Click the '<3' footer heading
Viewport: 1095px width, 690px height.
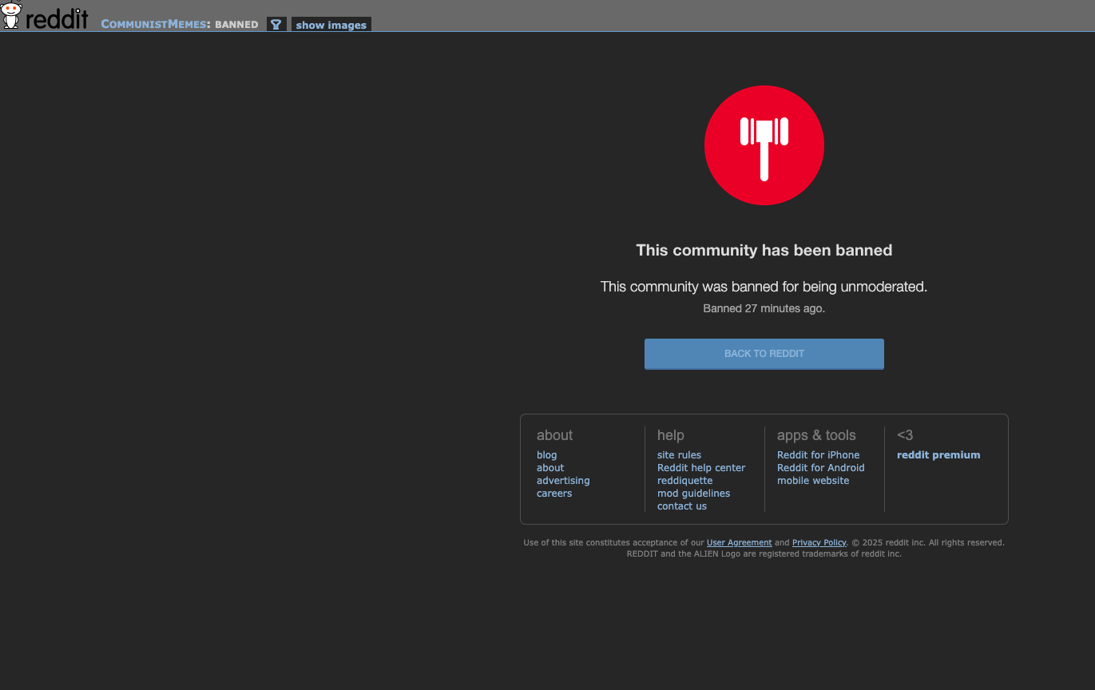click(x=905, y=435)
